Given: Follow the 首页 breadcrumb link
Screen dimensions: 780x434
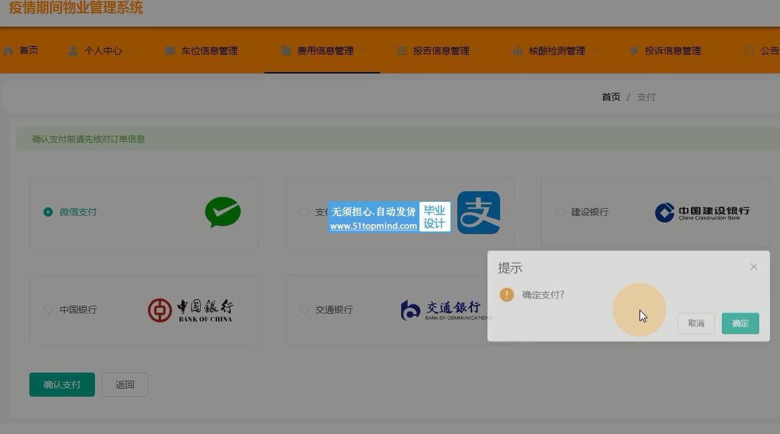Looking at the screenshot, I should coord(611,97).
